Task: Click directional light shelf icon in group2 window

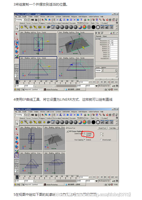Action: tap(26, 27)
